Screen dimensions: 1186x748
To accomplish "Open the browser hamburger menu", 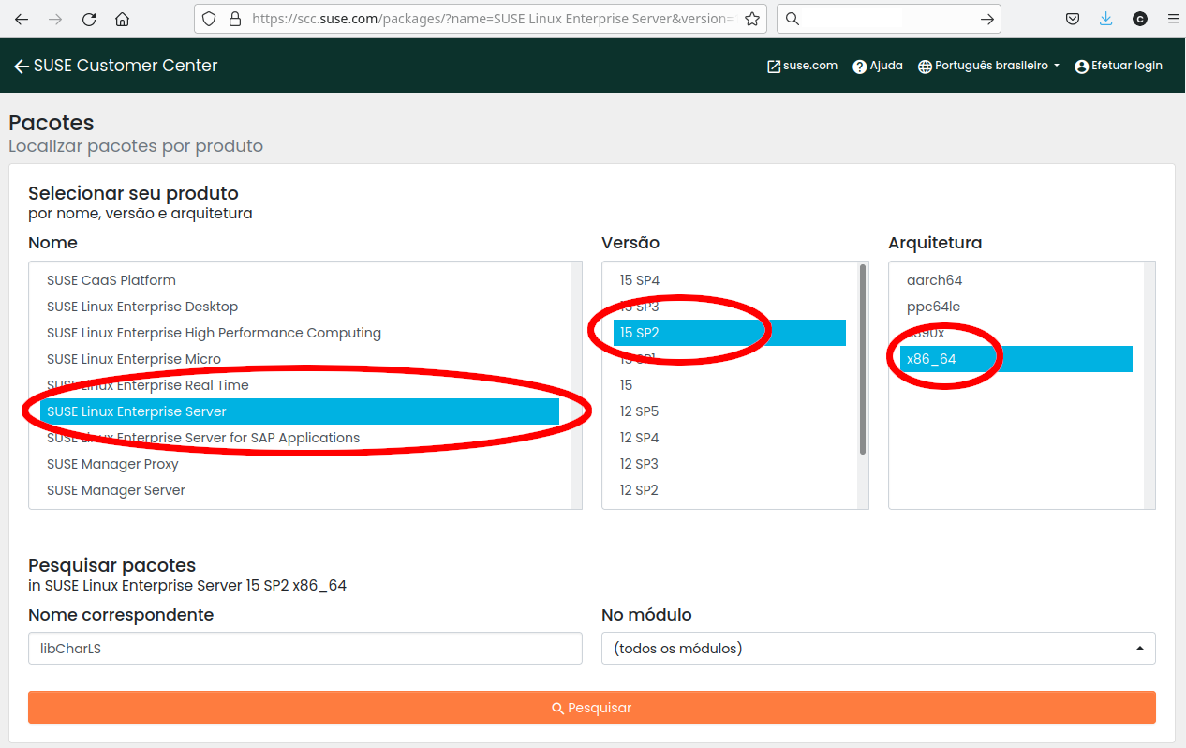I will pos(1173,19).
